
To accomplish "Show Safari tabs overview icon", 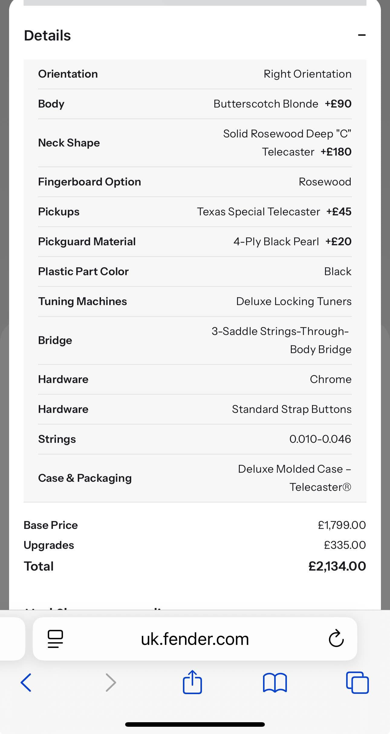I will (357, 683).
